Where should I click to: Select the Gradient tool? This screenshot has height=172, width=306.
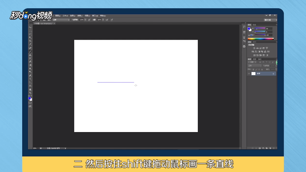(30, 65)
